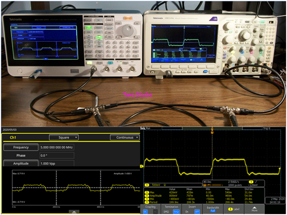Edit the 1.000 Vpp amplitude field
The height and width of the screenshot is (215, 287).
point(57,163)
